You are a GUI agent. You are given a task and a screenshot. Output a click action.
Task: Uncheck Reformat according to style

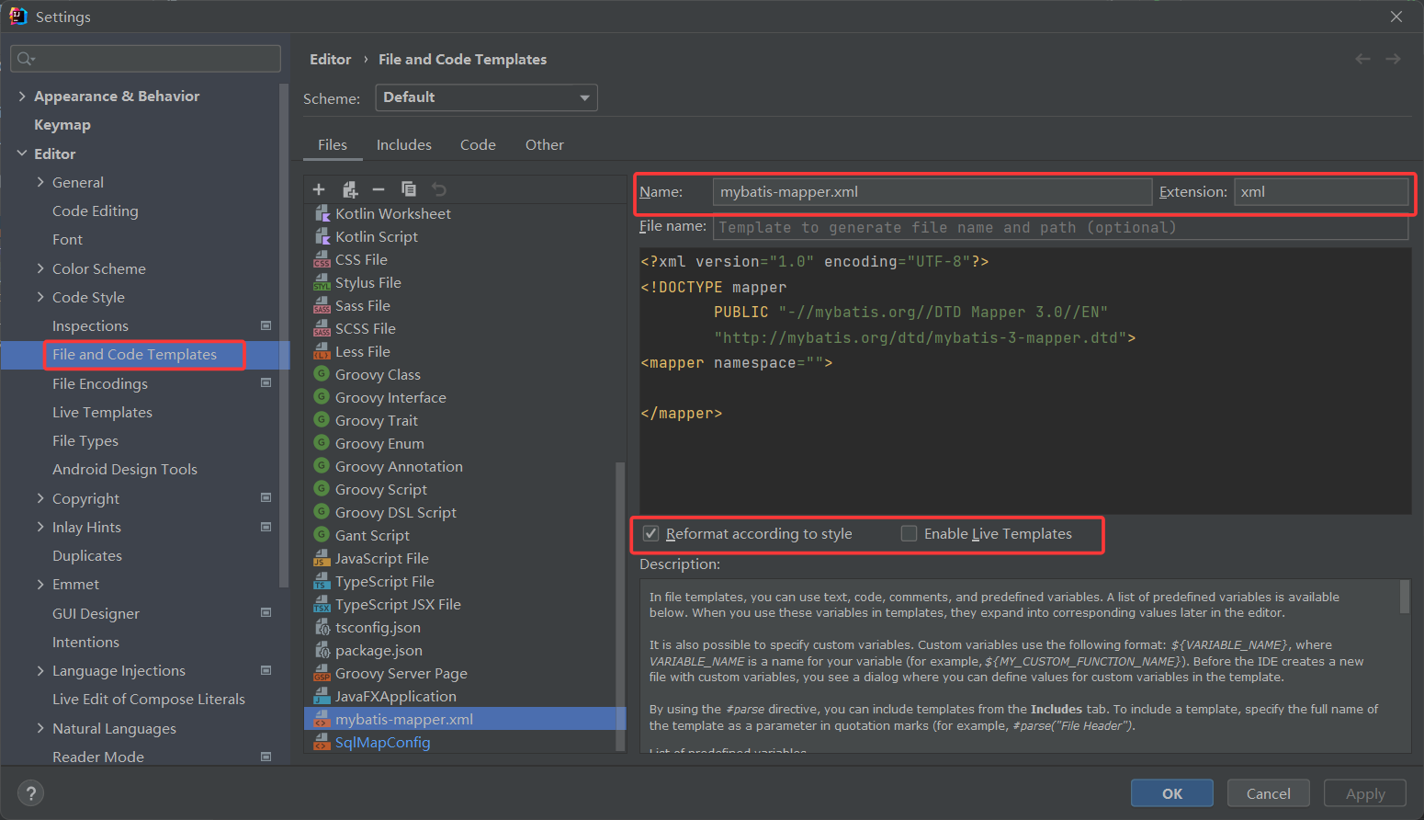650,534
